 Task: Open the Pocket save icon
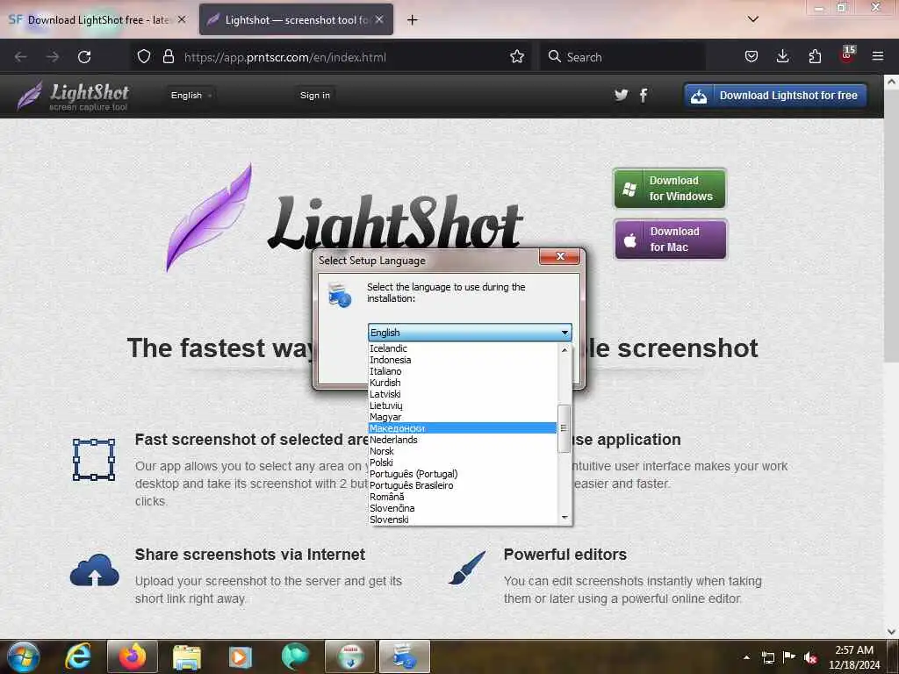(x=752, y=57)
